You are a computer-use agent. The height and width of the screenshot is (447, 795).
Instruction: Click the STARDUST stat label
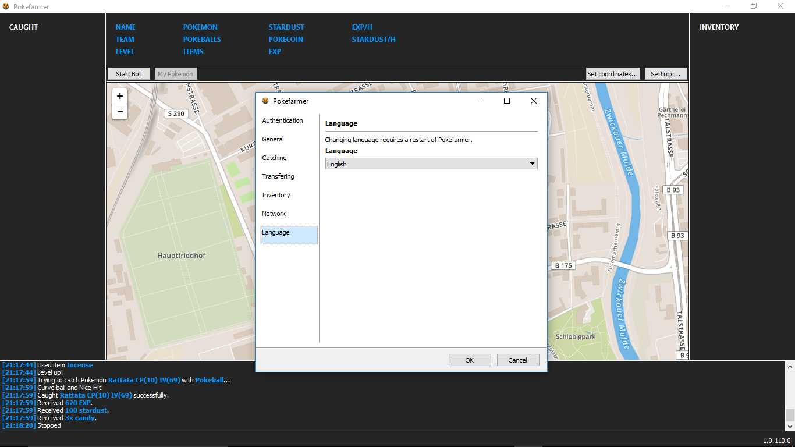286,27
